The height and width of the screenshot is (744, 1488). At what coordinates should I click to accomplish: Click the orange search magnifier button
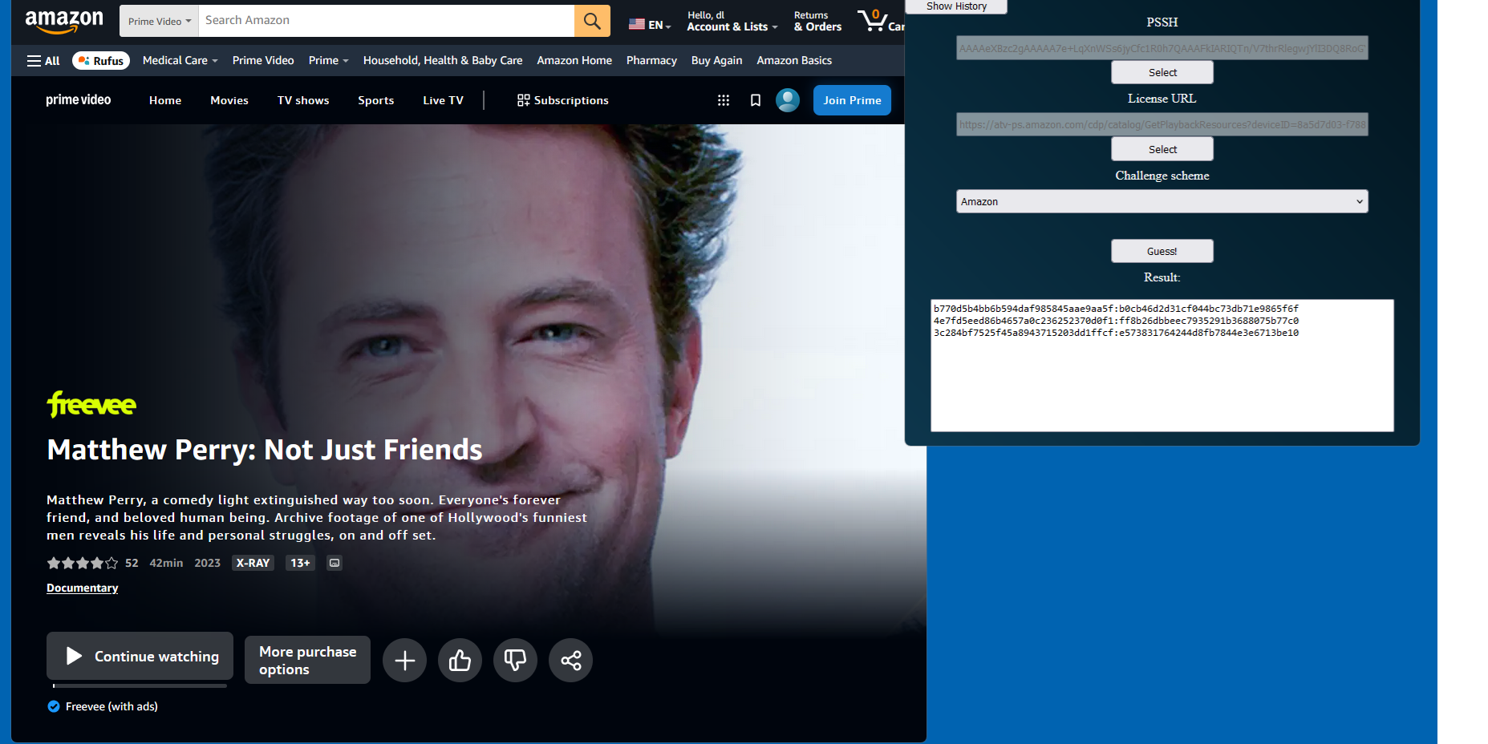[592, 21]
